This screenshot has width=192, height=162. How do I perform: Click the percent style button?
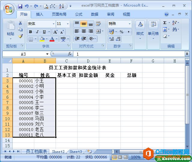click(x=121, y=32)
